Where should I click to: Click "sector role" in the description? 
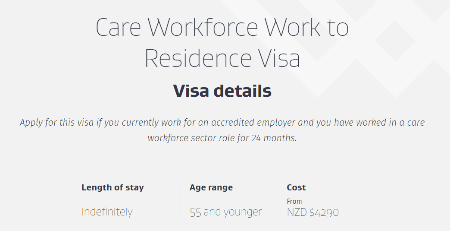coord(227,139)
